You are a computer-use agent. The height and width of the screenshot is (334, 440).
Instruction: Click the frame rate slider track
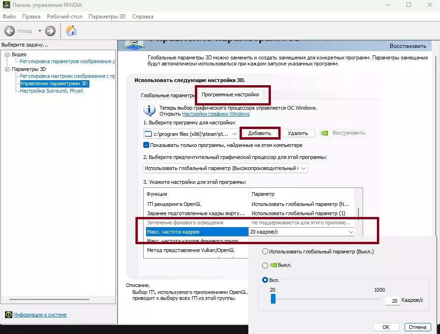coord(328,299)
